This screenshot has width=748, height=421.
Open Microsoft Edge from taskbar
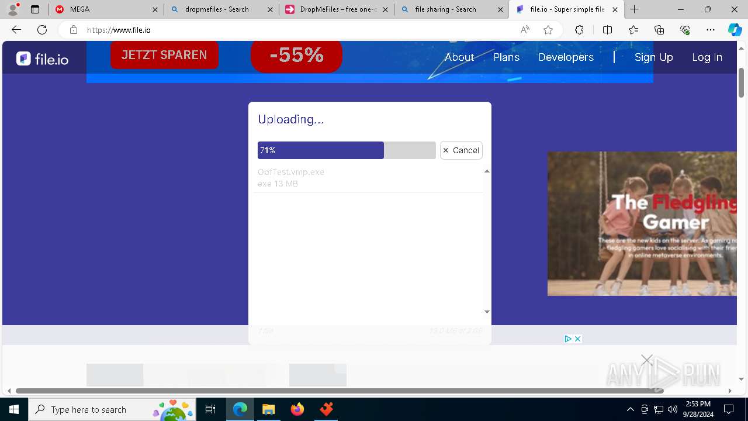[240, 409]
